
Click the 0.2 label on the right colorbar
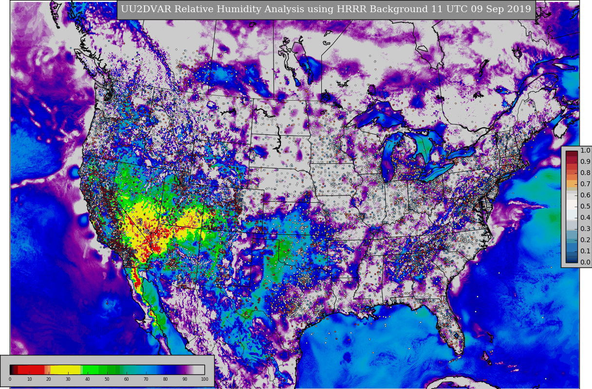pos(585,240)
